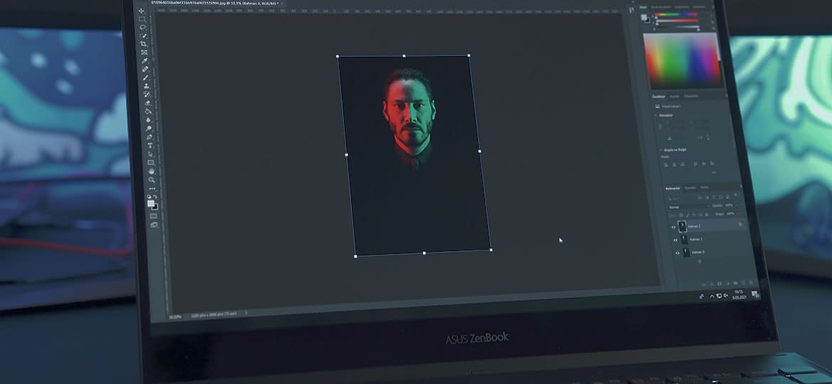The width and height of the screenshot is (832, 384).
Task: Toggle Quick Mask mode in the toolbar
Action: [x=154, y=216]
